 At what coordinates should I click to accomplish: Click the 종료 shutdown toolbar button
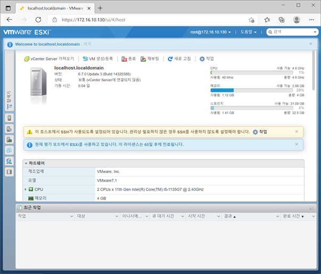tap(129, 59)
